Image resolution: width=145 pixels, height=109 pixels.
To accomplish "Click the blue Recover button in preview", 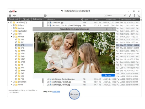I will click(108, 75).
